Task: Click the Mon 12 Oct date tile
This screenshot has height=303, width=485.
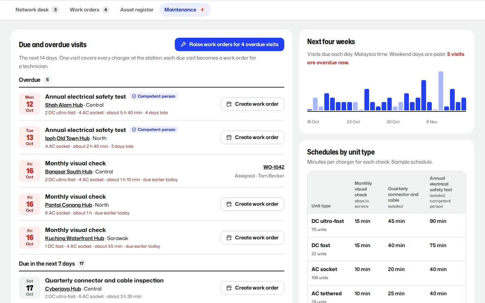Action: click(30, 104)
